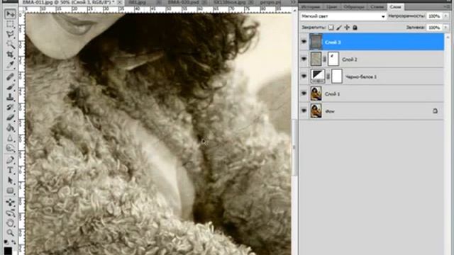Select the 3D Orbit camera tool
Viewport: 454px width, 255px height.
click(11, 213)
